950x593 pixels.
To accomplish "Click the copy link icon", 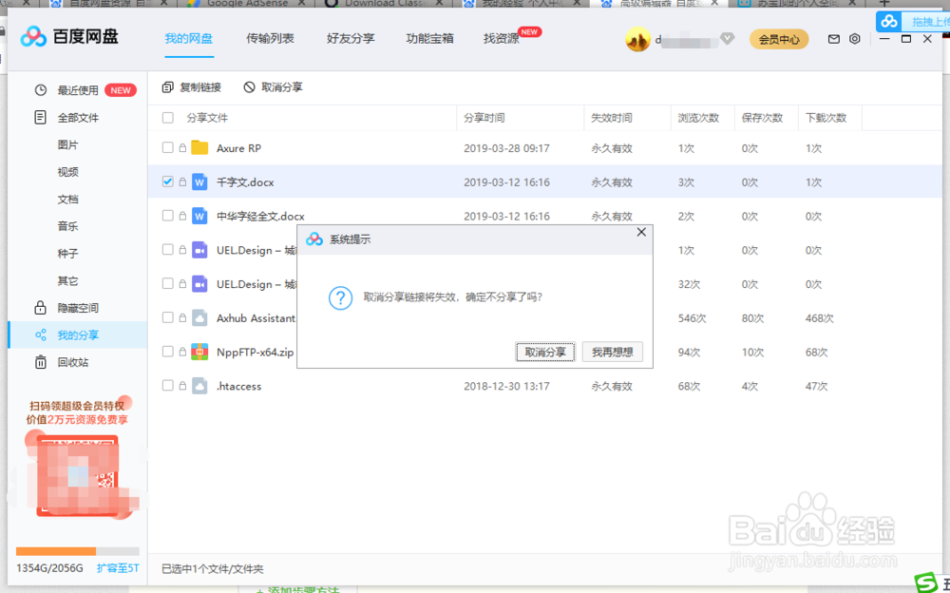I will click(168, 87).
